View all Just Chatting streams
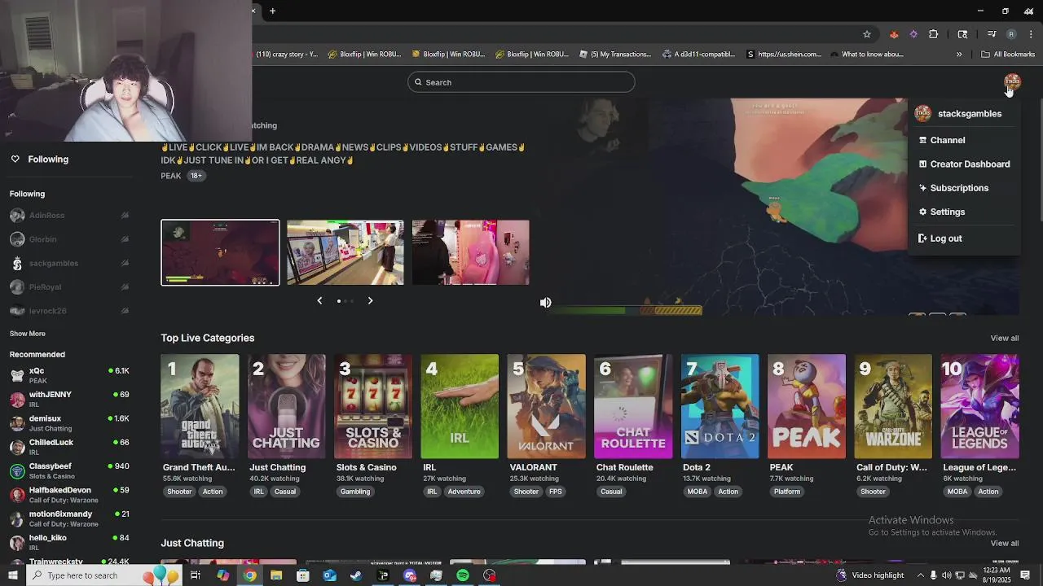Image resolution: width=1043 pixels, height=586 pixels. pos(1005,543)
